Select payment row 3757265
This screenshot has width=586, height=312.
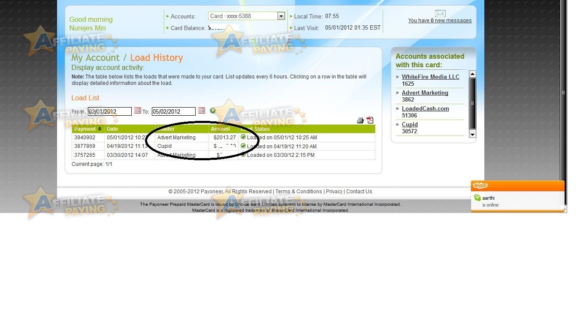224,155
